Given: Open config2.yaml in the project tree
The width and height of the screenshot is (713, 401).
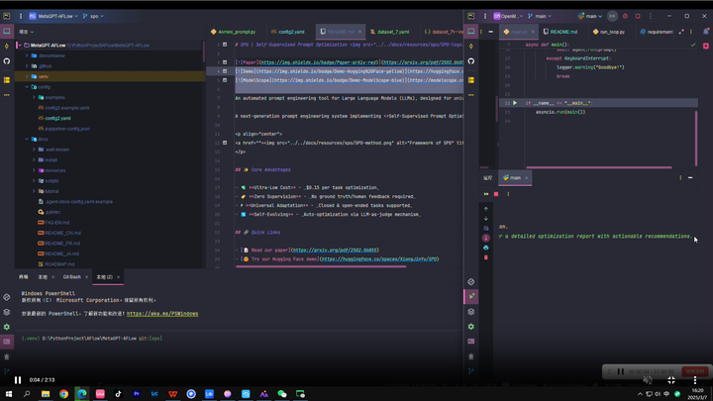Looking at the screenshot, I should point(57,118).
